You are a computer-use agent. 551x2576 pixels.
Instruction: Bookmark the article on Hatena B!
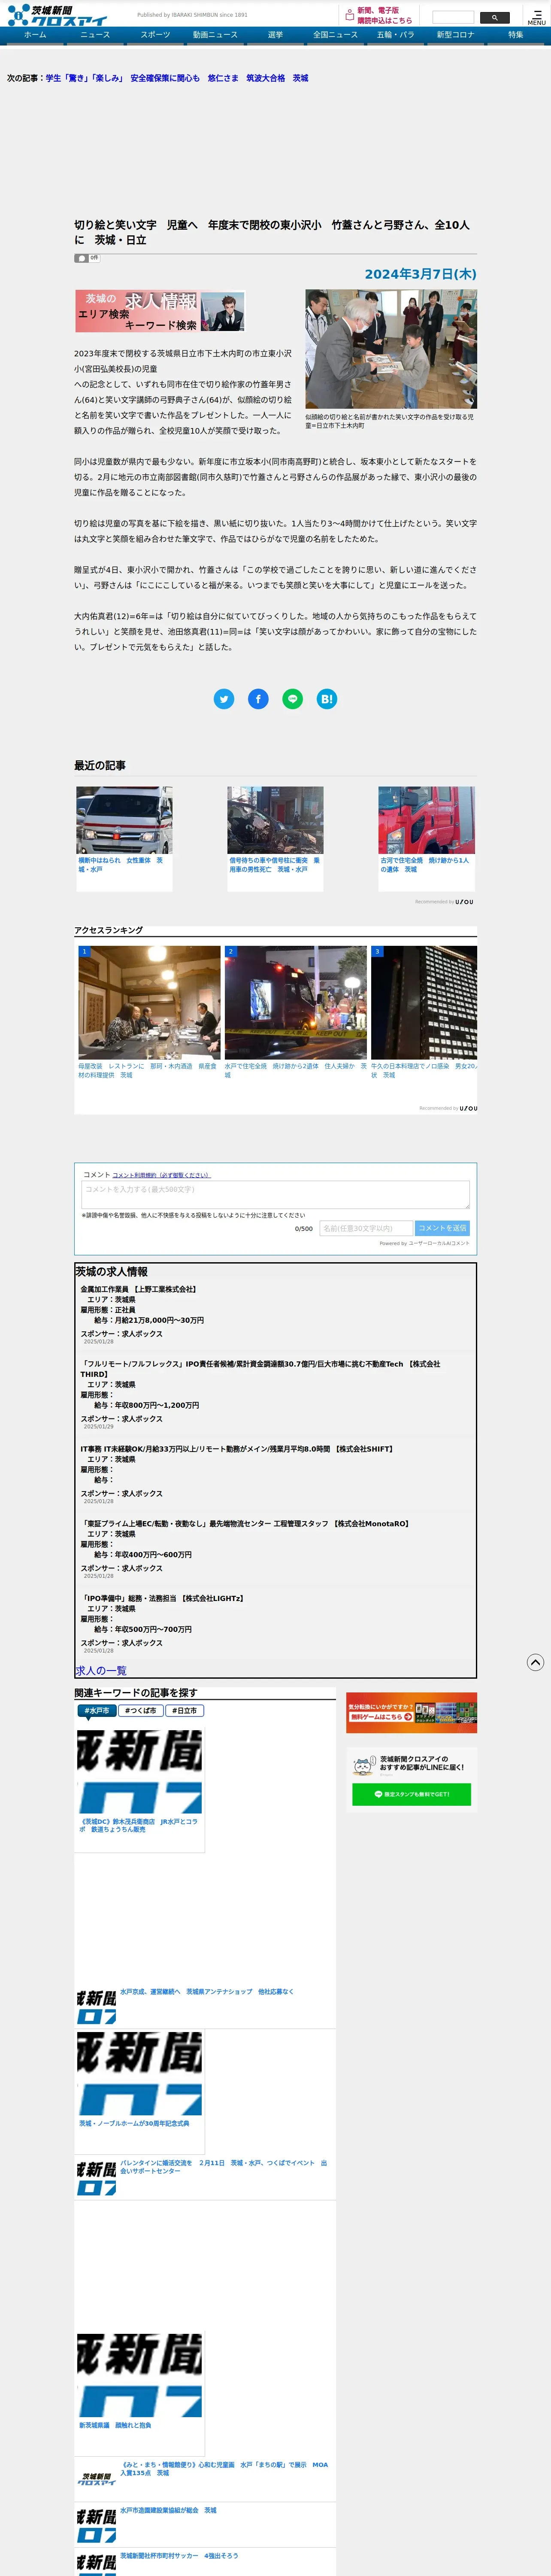click(x=326, y=699)
